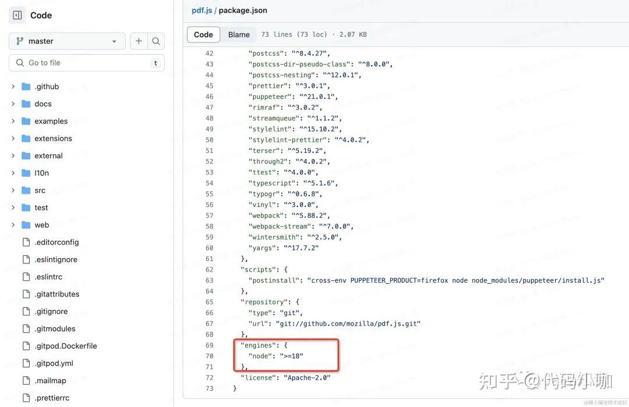Click the file icon beside .editorconfig

click(26, 242)
